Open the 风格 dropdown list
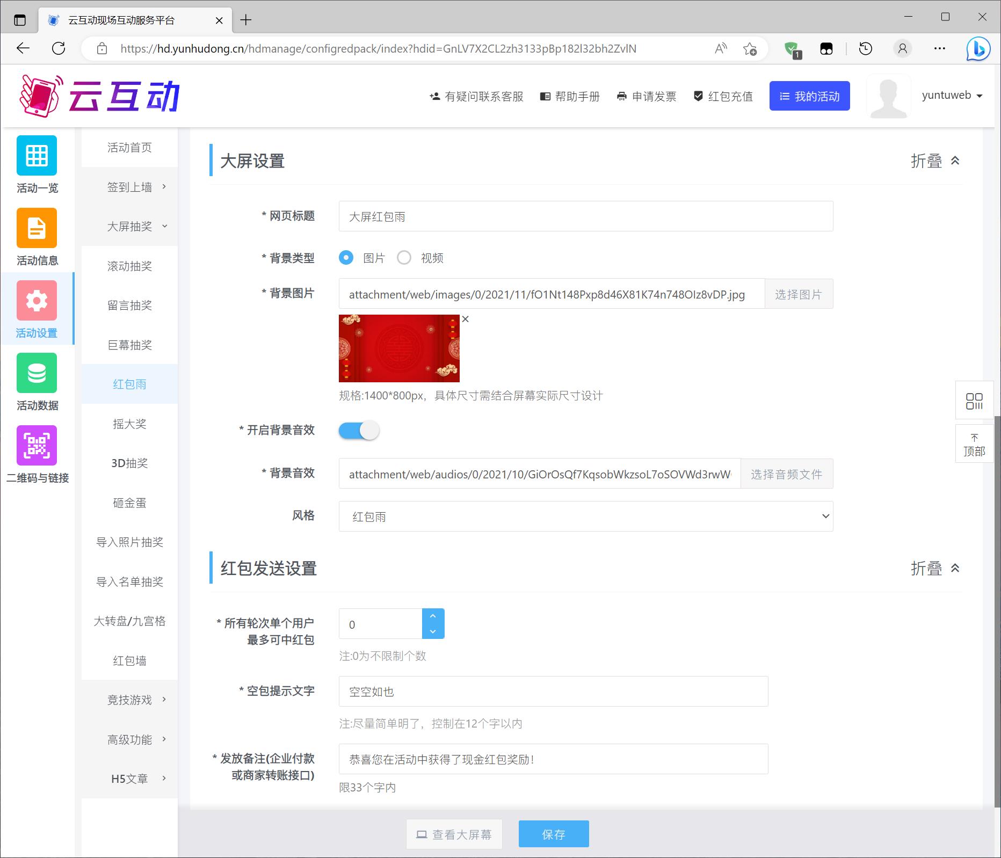The width and height of the screenshot is (1001, 858). [x=585, y=517]
